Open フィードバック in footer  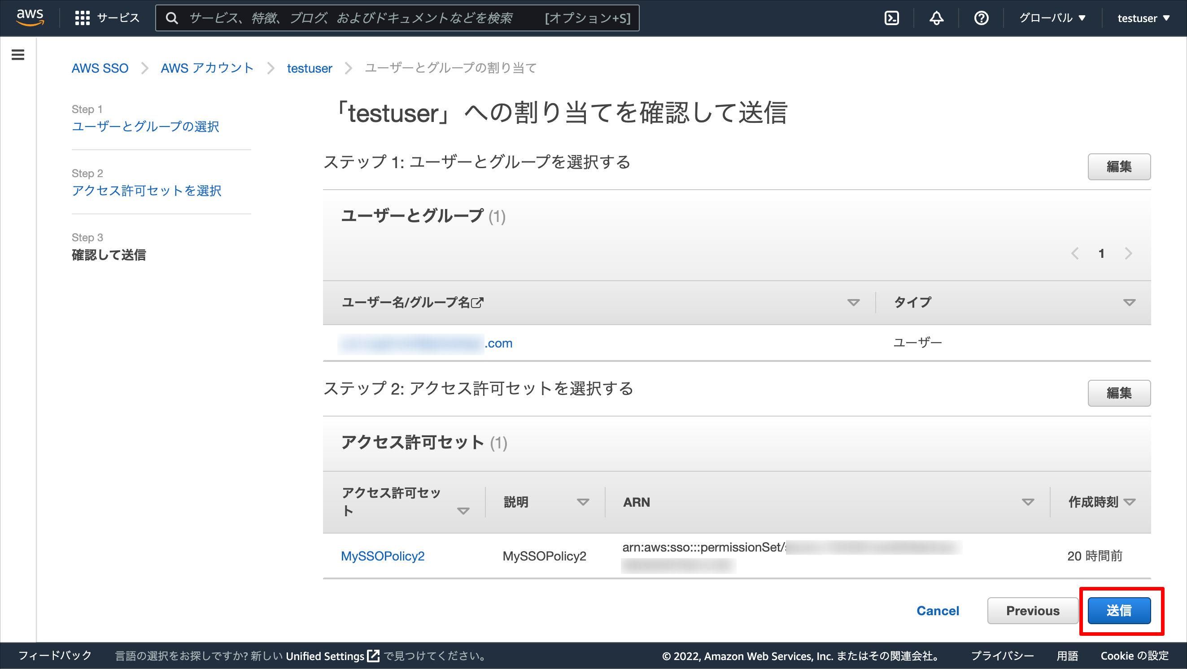[x=55, y=656]
